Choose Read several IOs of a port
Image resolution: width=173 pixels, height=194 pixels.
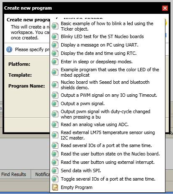click(x=107, y=145)
